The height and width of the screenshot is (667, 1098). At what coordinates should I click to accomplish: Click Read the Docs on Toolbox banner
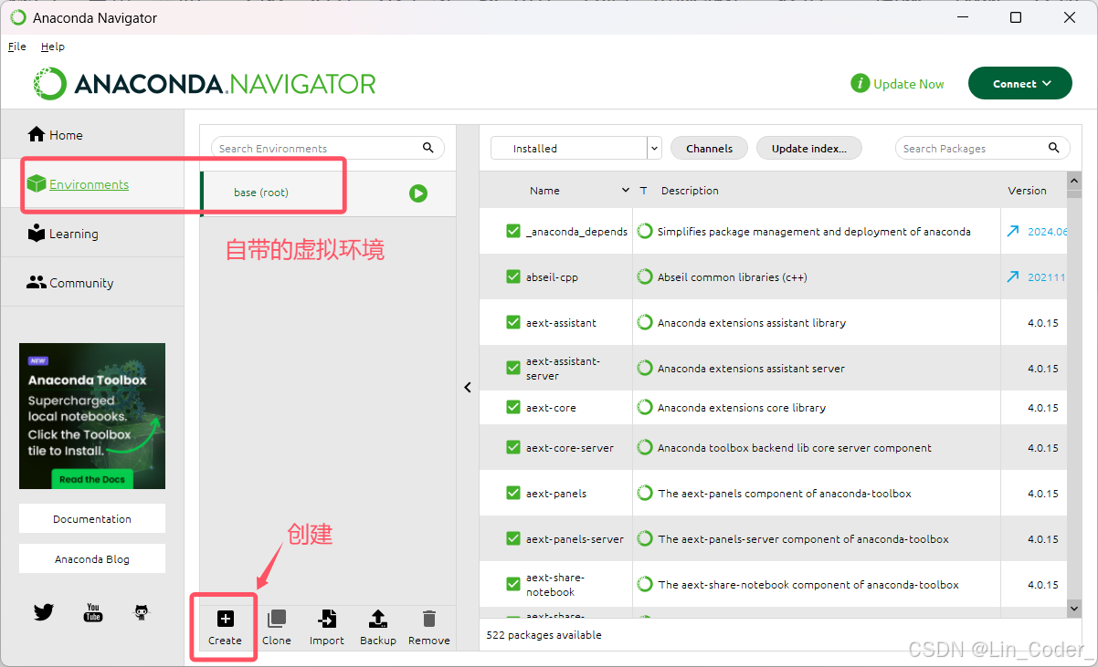(x=90, y=479)
